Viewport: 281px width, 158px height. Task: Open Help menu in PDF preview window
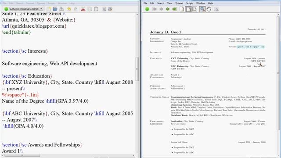coord(210,3)
